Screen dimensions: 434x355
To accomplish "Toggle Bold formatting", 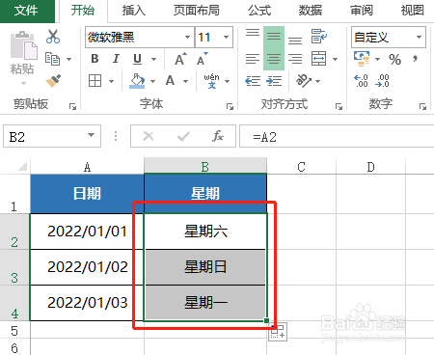I will (x=95, y=59).
